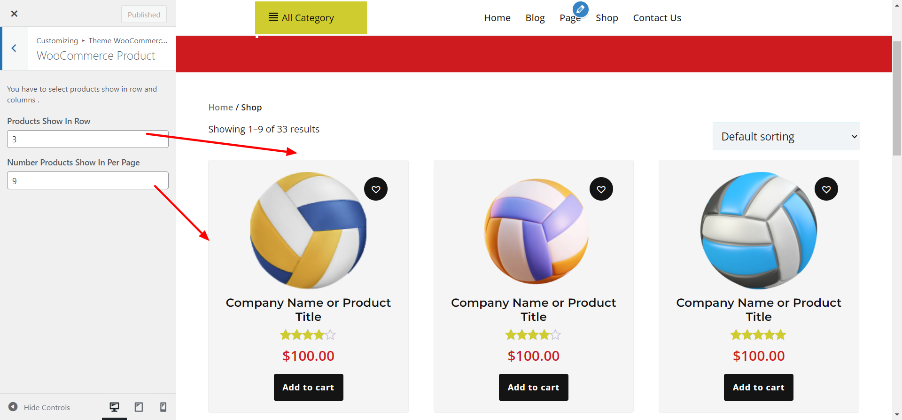This screenshot has height=420, width=902.
Task: Click the star rating of third product
Action: click(x=758, y=335)
